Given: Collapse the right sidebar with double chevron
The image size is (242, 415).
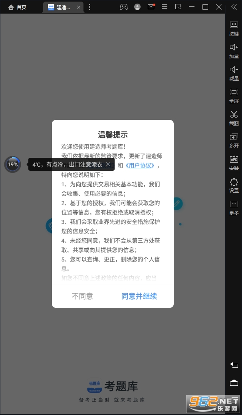Looking at the screenshot, I should [x=234, y=7].
